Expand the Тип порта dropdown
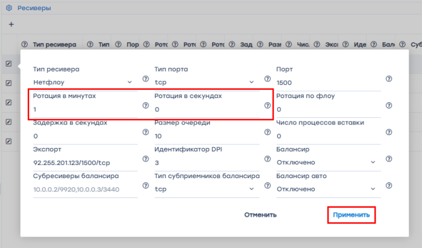Viewport: 422px width, 248px height. pos(205,82)
